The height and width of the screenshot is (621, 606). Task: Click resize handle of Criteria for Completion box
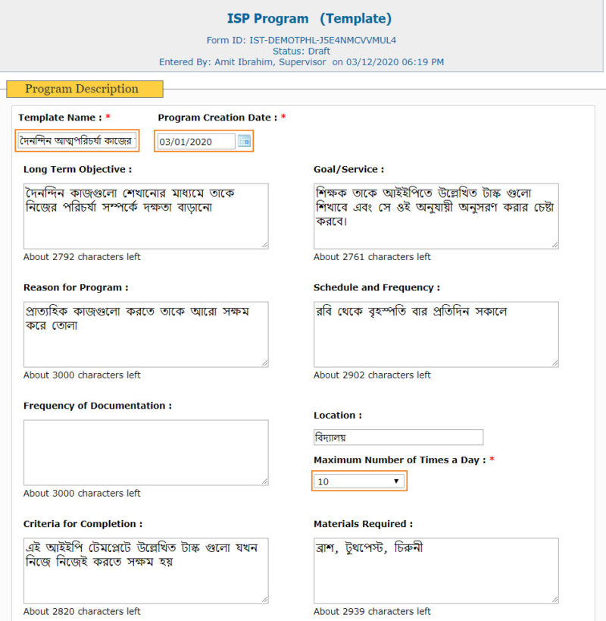264,600
